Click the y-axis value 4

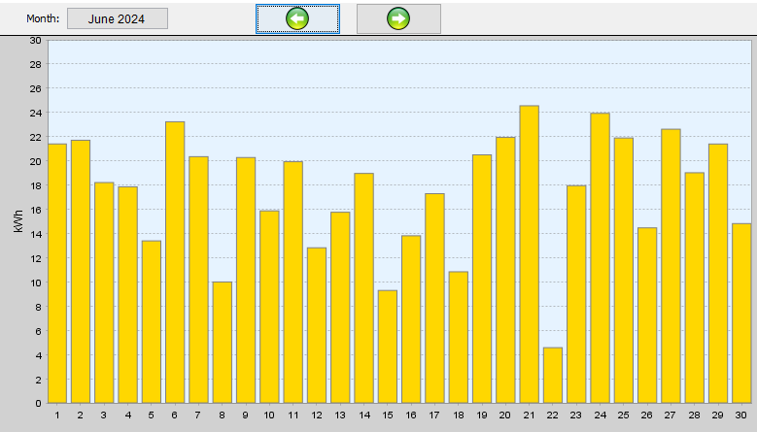pyautogui.click(x=38, y=356)
